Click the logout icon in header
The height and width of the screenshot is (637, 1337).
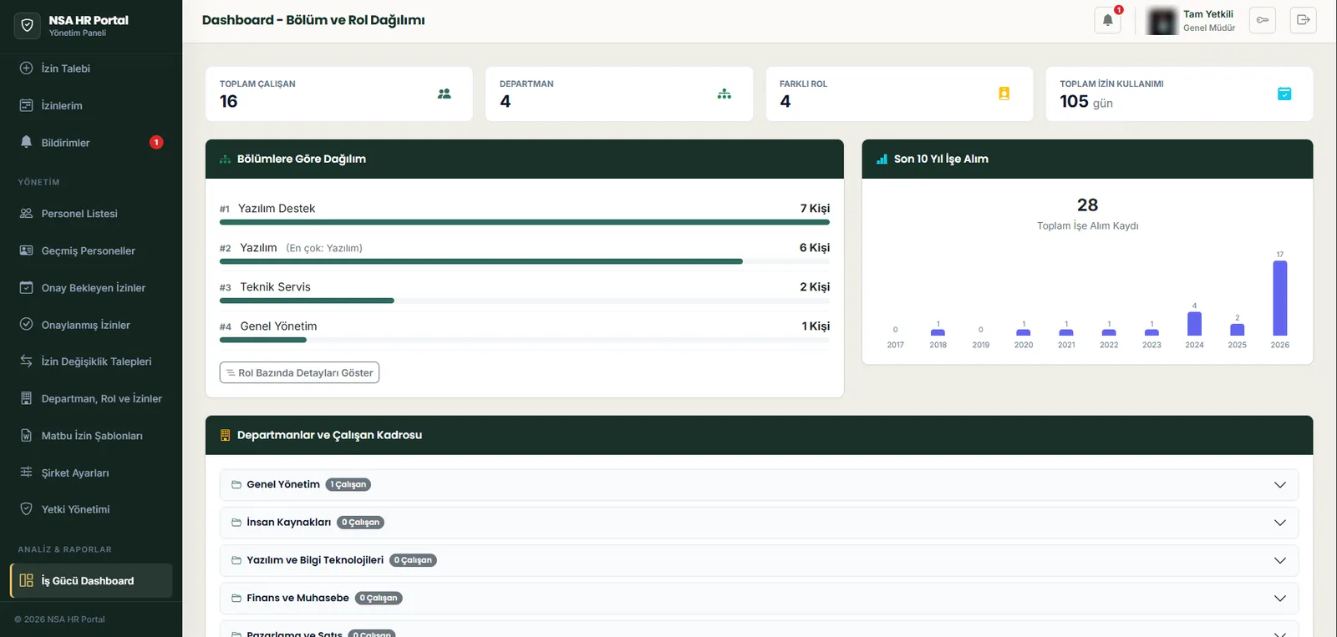tap(1303, 20)
